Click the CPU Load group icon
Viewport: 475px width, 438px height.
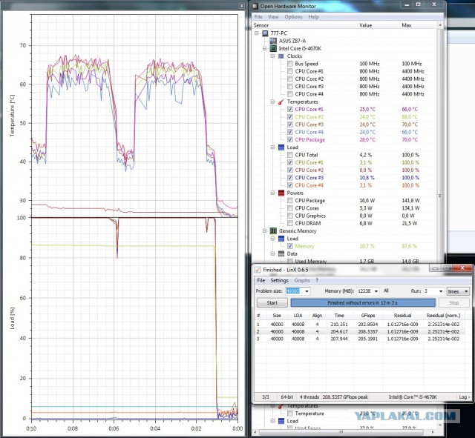click(281, 147)
